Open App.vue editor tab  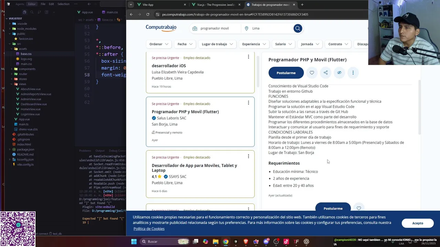click(85, 12)
